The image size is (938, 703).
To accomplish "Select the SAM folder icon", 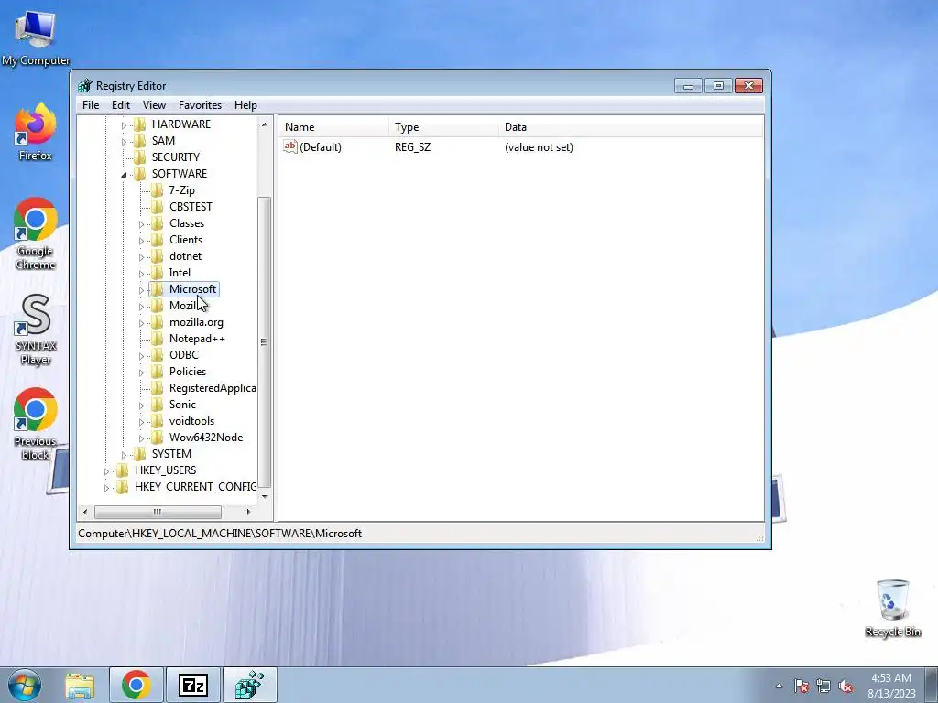I will coord(139,140).
